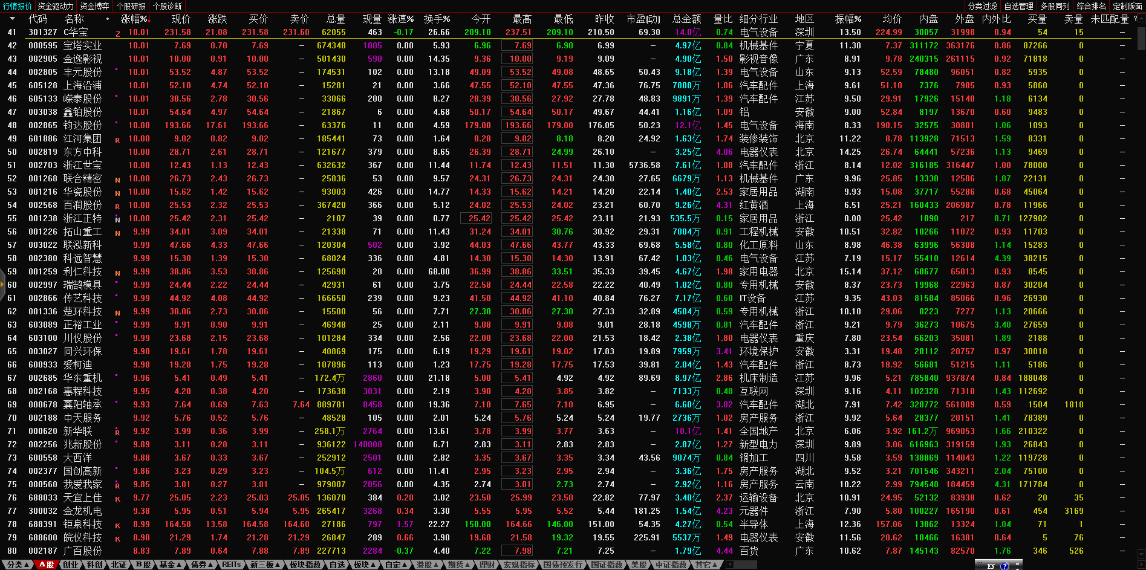Select the 科创 market tab
This screenshot has width=1146, height=570.
pos(95,565)
